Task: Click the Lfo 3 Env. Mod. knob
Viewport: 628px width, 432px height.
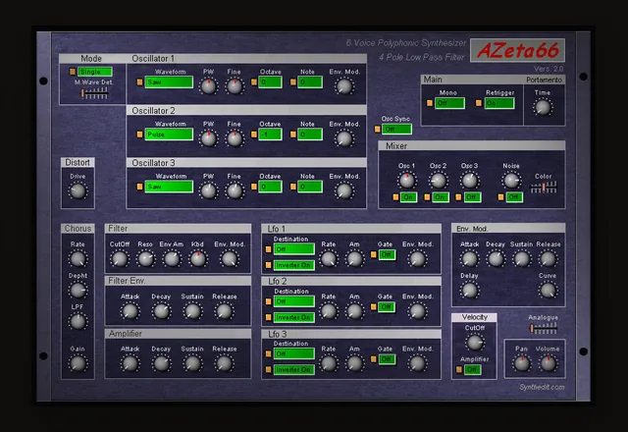Action: (x=417, y=363)
